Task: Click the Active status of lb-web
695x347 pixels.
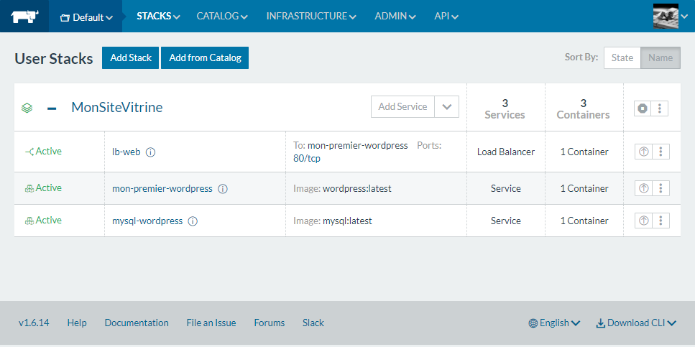Action: point(48,152)
